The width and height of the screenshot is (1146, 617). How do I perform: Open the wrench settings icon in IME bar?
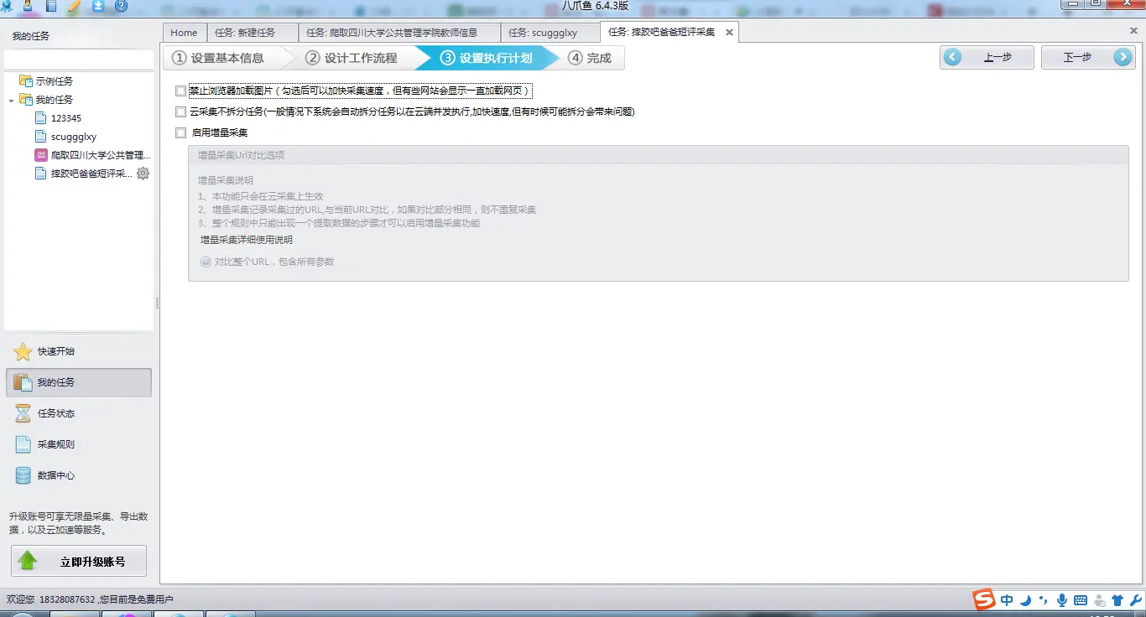[x=1136, y=600]
